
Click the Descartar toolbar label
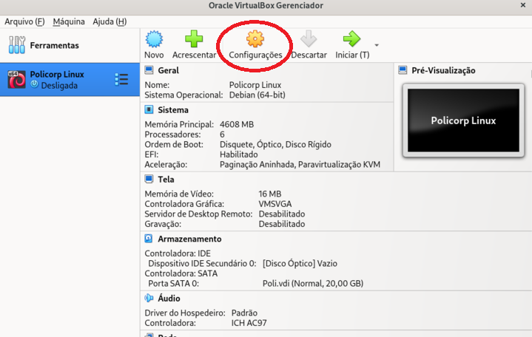[309, 55]
